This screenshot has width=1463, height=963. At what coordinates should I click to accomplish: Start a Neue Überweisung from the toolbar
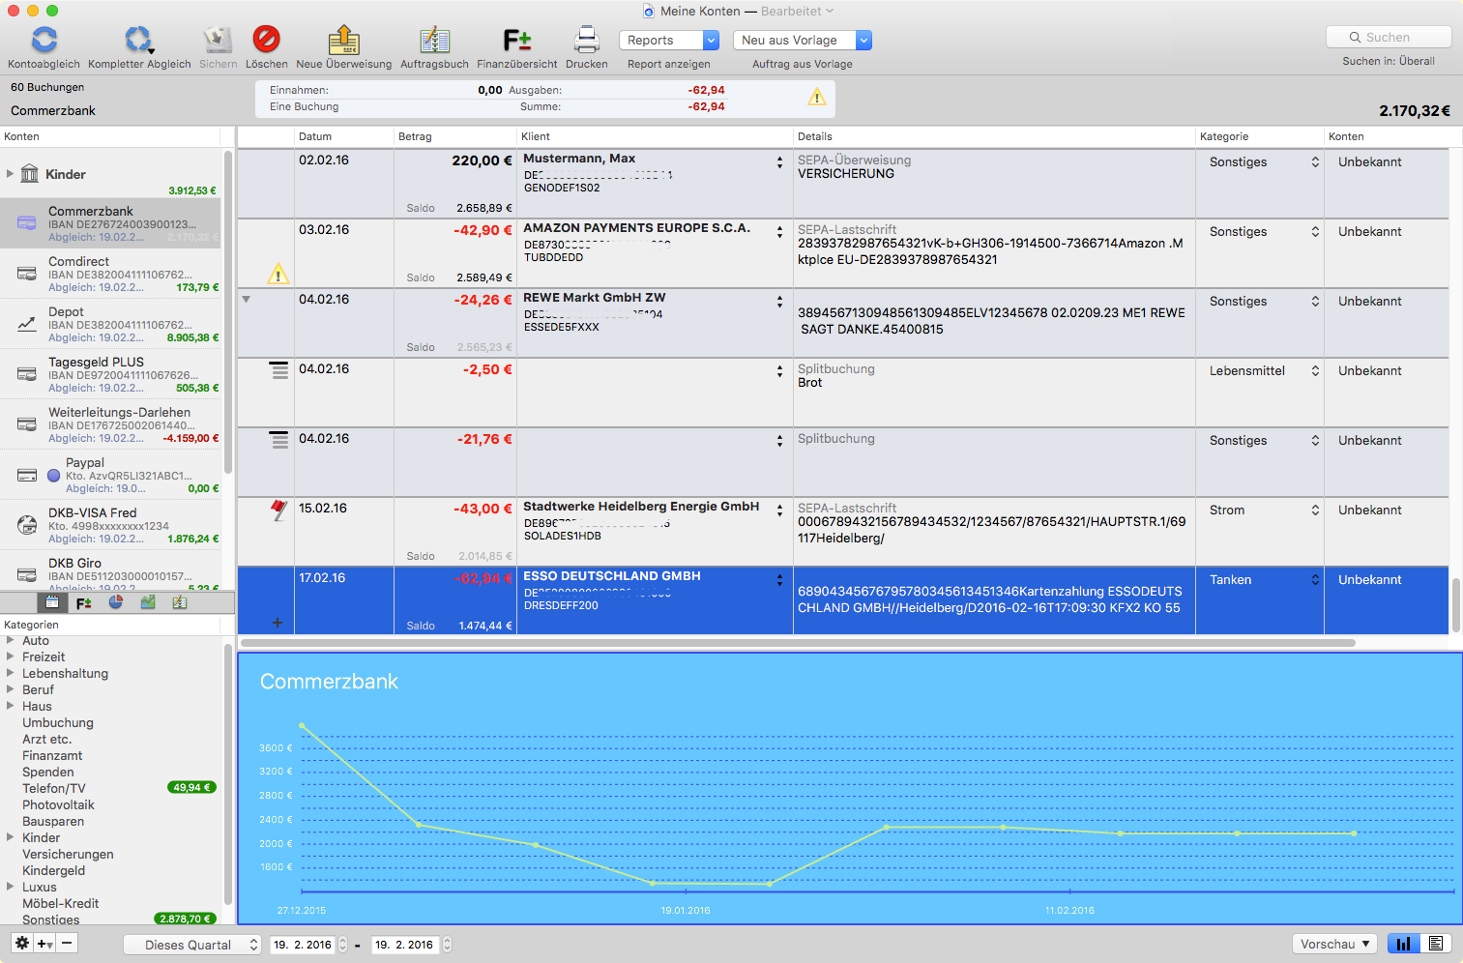tap(343, 41)
